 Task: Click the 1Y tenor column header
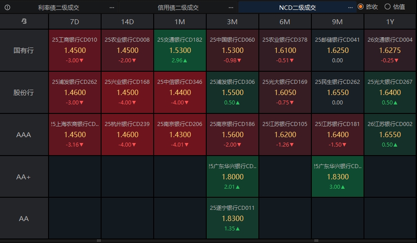(x=390, y=22)
